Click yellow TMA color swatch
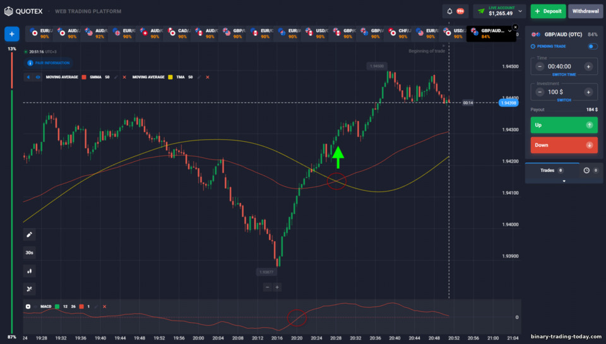 [x=170, y=77]
